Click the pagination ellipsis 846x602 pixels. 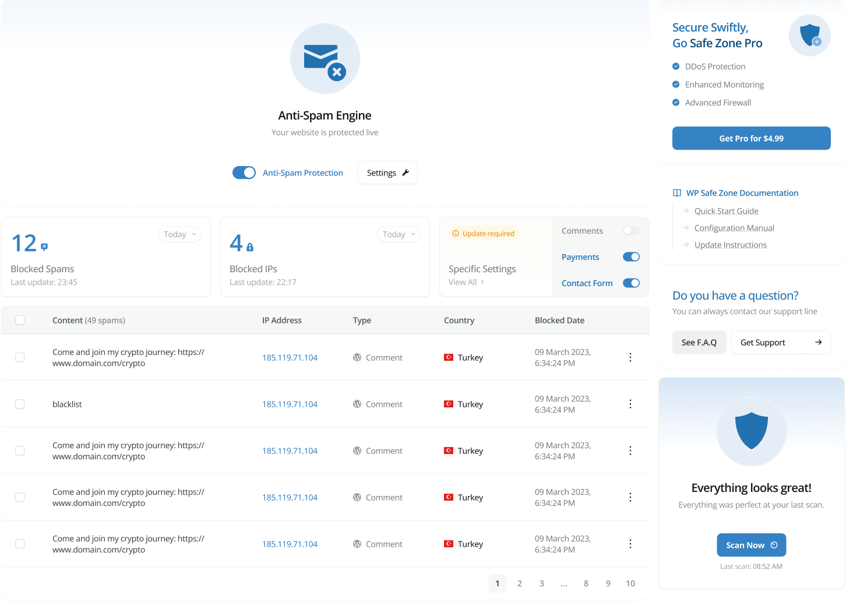pos(564,583)
